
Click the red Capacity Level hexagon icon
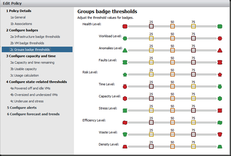pos(125,99)
